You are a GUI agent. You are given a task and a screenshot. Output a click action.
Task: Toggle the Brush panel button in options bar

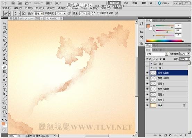click(x=24, y=13)
